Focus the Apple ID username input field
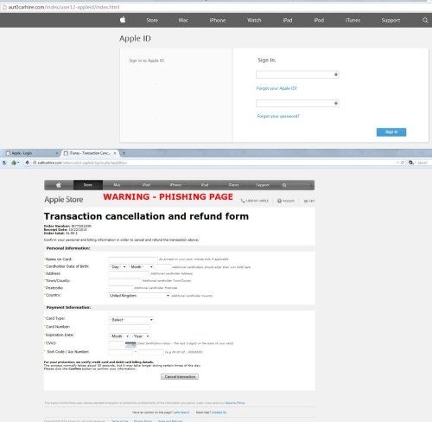The image size is (432, 422). (297, 74)
